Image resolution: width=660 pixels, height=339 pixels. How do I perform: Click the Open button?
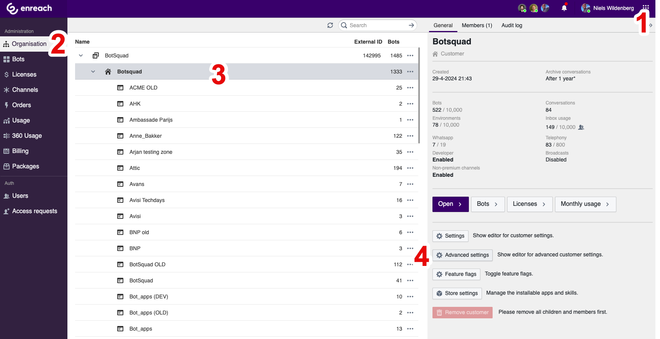[x=450, y=204]
